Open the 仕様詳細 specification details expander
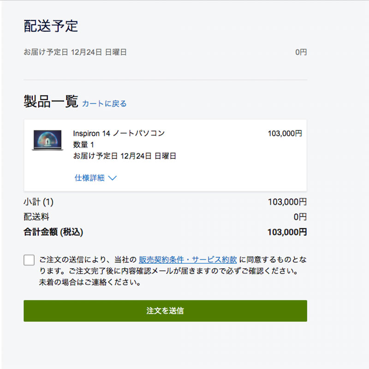Image resolution: width=369 pixels, height=369 pixels. pos(90,178)
